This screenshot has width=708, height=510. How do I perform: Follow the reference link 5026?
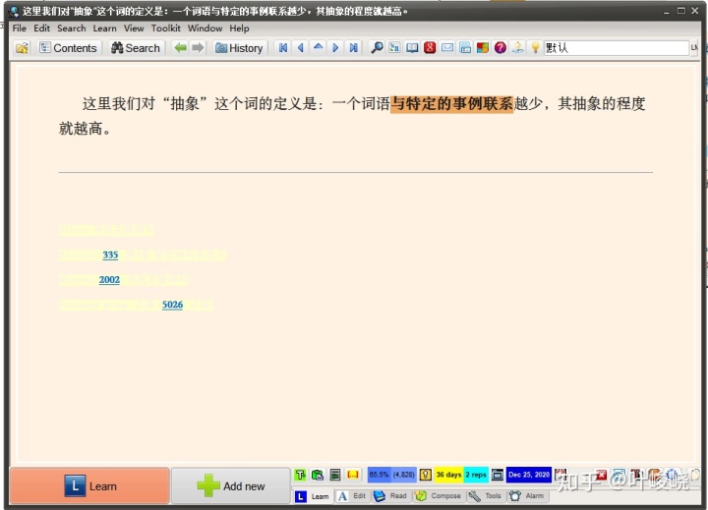172,305
